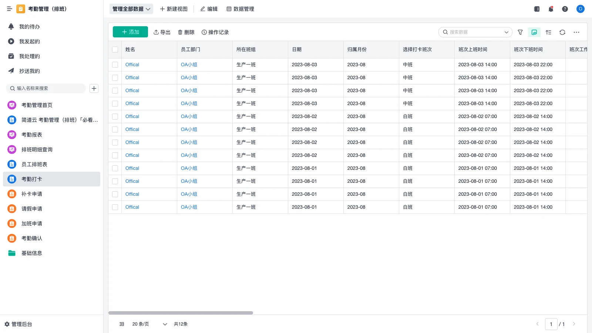The image size is (592, 333).
Task: Expand the 管理全部数据 view dropdown
Action: coord(131,9)
